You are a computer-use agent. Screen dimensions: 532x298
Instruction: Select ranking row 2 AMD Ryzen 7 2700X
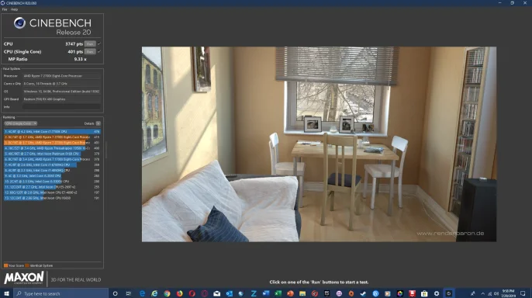click(52, 137)
